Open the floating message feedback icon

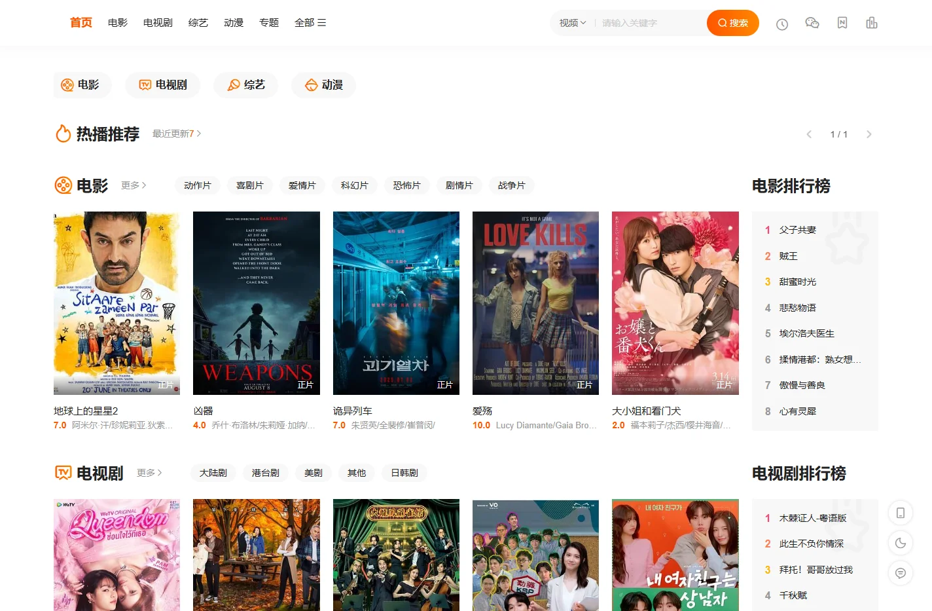click(901, 573)
